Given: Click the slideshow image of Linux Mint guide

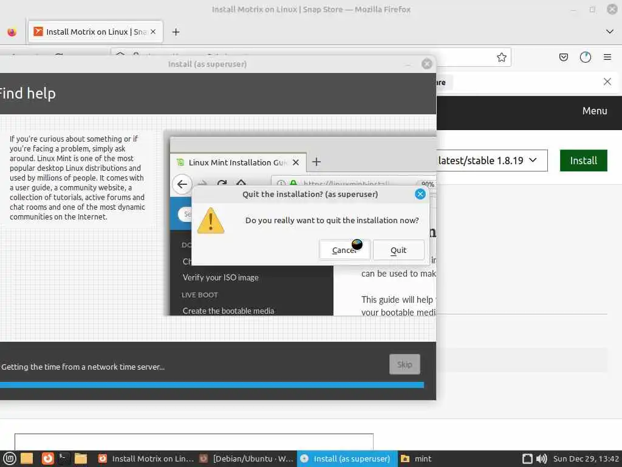Looking at the screenshot, I should tap(303, 226).
